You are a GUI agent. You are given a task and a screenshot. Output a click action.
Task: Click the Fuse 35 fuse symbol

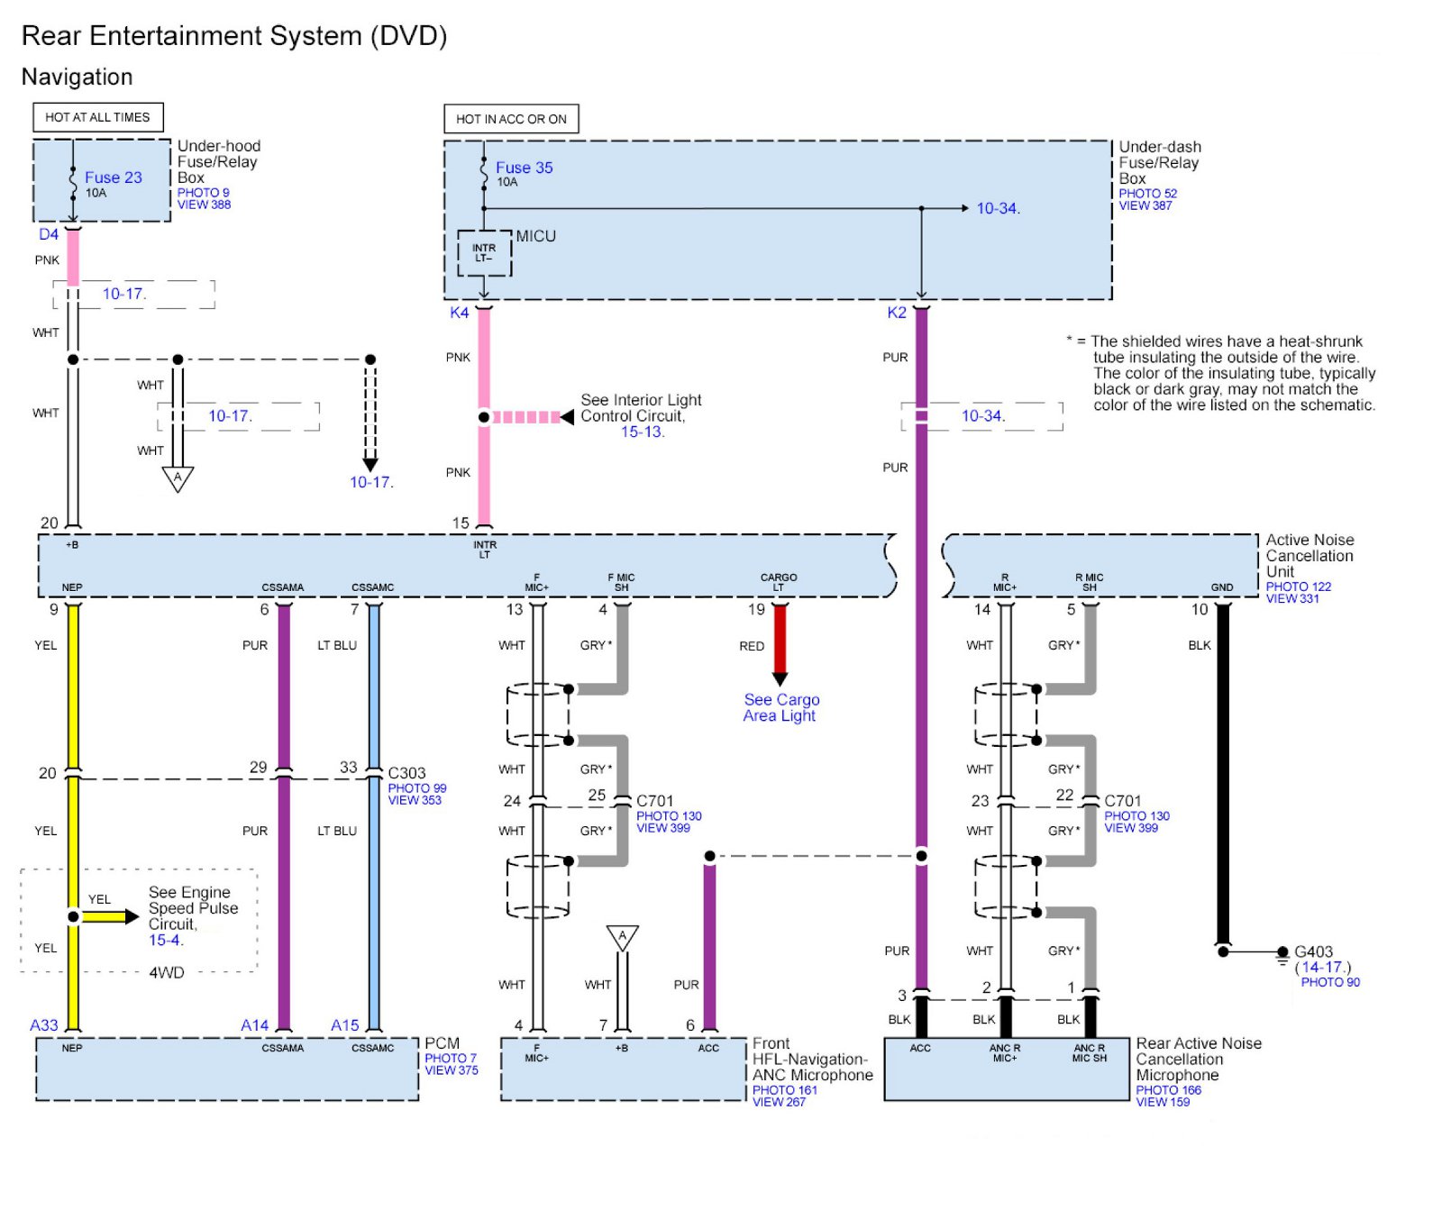[x=484, y=172]
